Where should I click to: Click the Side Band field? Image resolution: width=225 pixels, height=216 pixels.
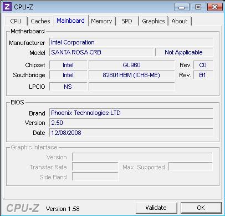click(95, 177)
